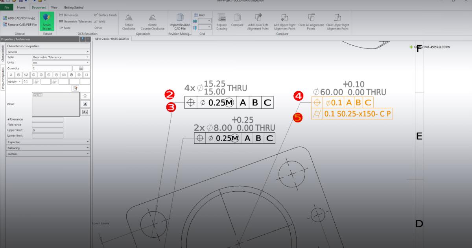Select the Surface Finish extraction tool
472x248 pixels.
[105, 15]
